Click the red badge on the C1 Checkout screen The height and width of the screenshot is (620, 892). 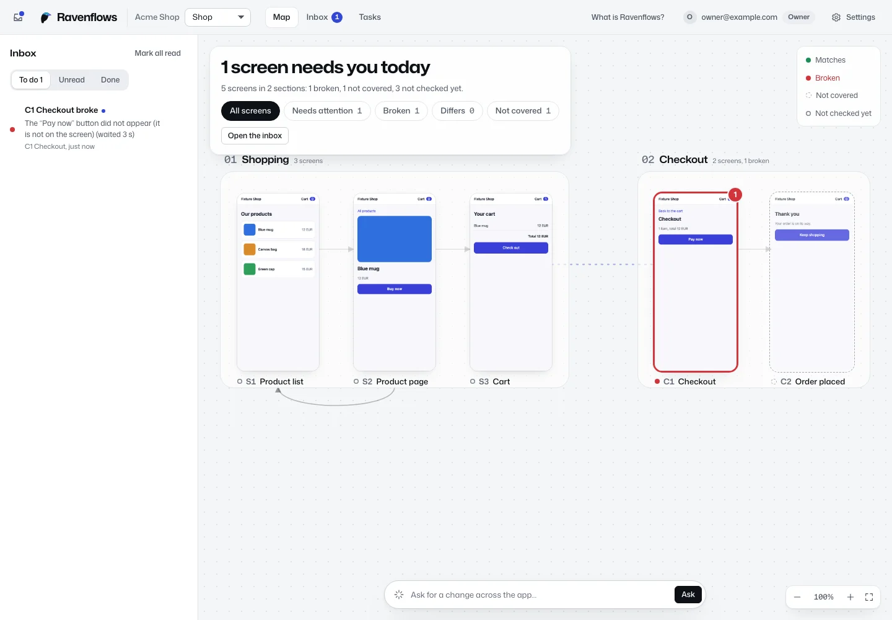tap(735, 195)
